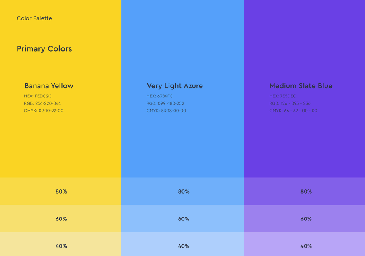This screenshot has height=256, width=365.
Task: Select the RGB 126 - 093 - 236 text
Action: click(290, 103)
